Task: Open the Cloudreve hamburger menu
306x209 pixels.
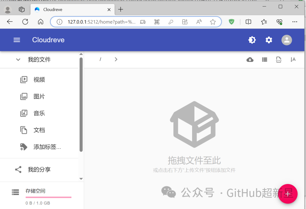Action: pyautogui.click(x=17, y=40)
